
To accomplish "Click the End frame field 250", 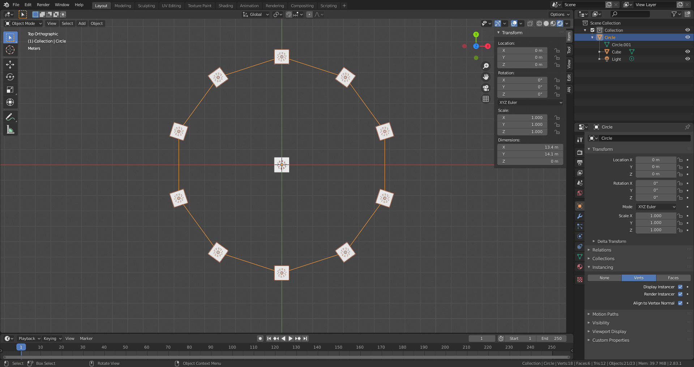I will (x=552, y=338).
